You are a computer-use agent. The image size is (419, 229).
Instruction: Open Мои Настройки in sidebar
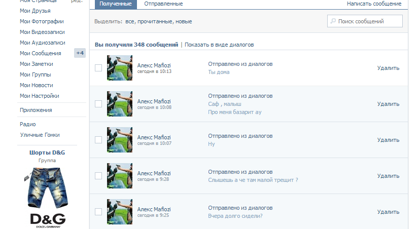pos(39,96)
